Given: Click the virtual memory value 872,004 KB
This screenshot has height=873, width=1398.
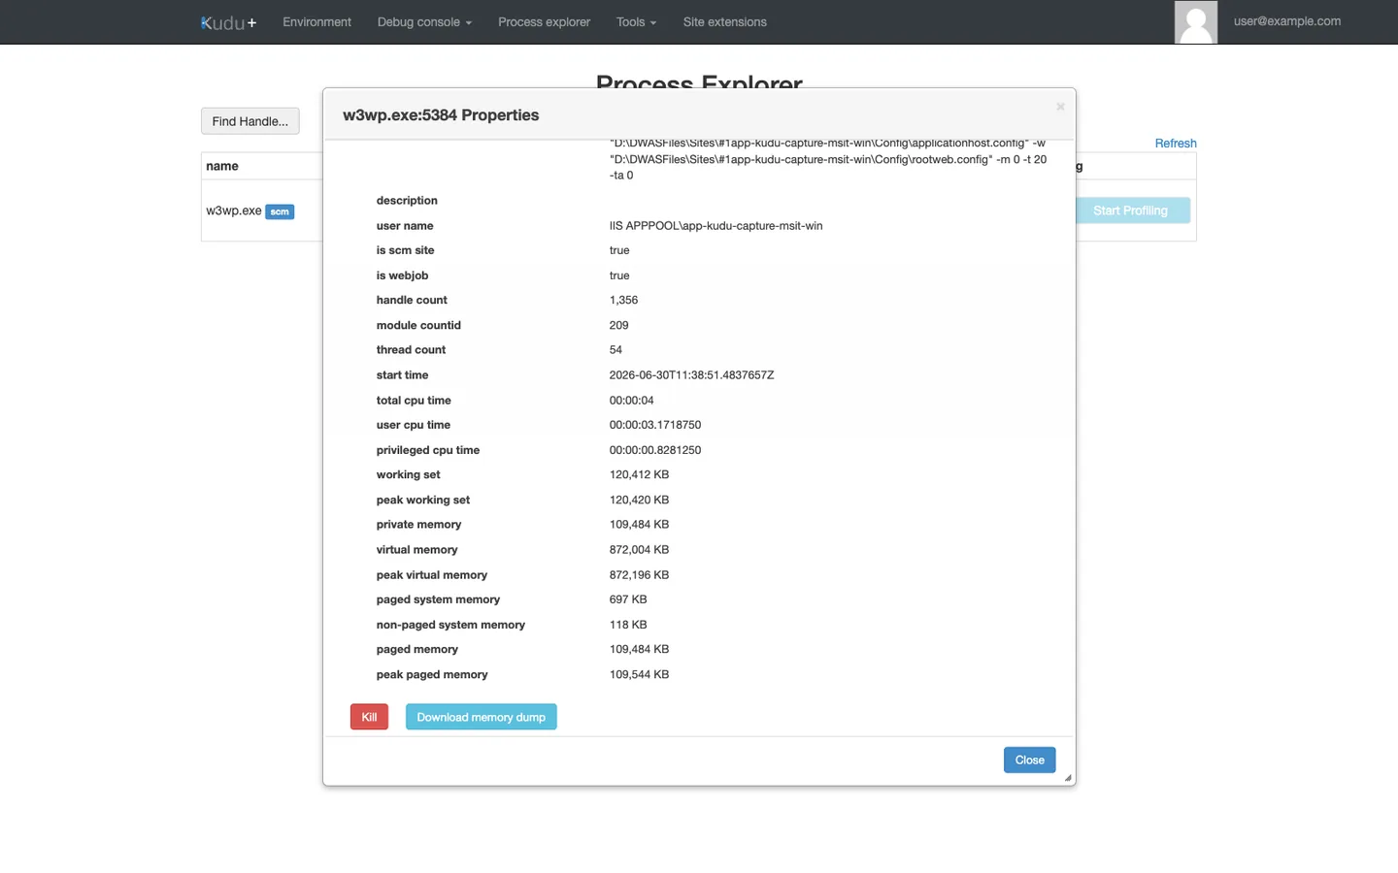Looking at the screenshot, I should click(639, 550).
